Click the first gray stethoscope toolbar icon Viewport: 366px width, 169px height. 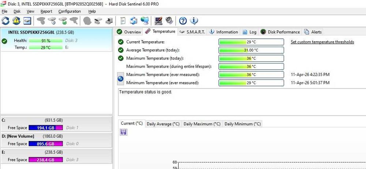coord(41,21)
